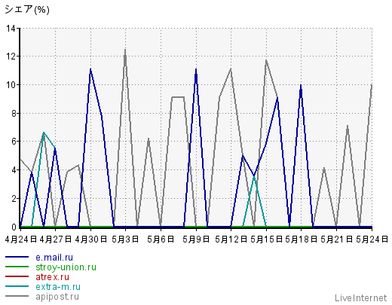This screenshot has height=305, width=392.
Task: Click the gray peak at 5月3日
Action: coord(125,50)
